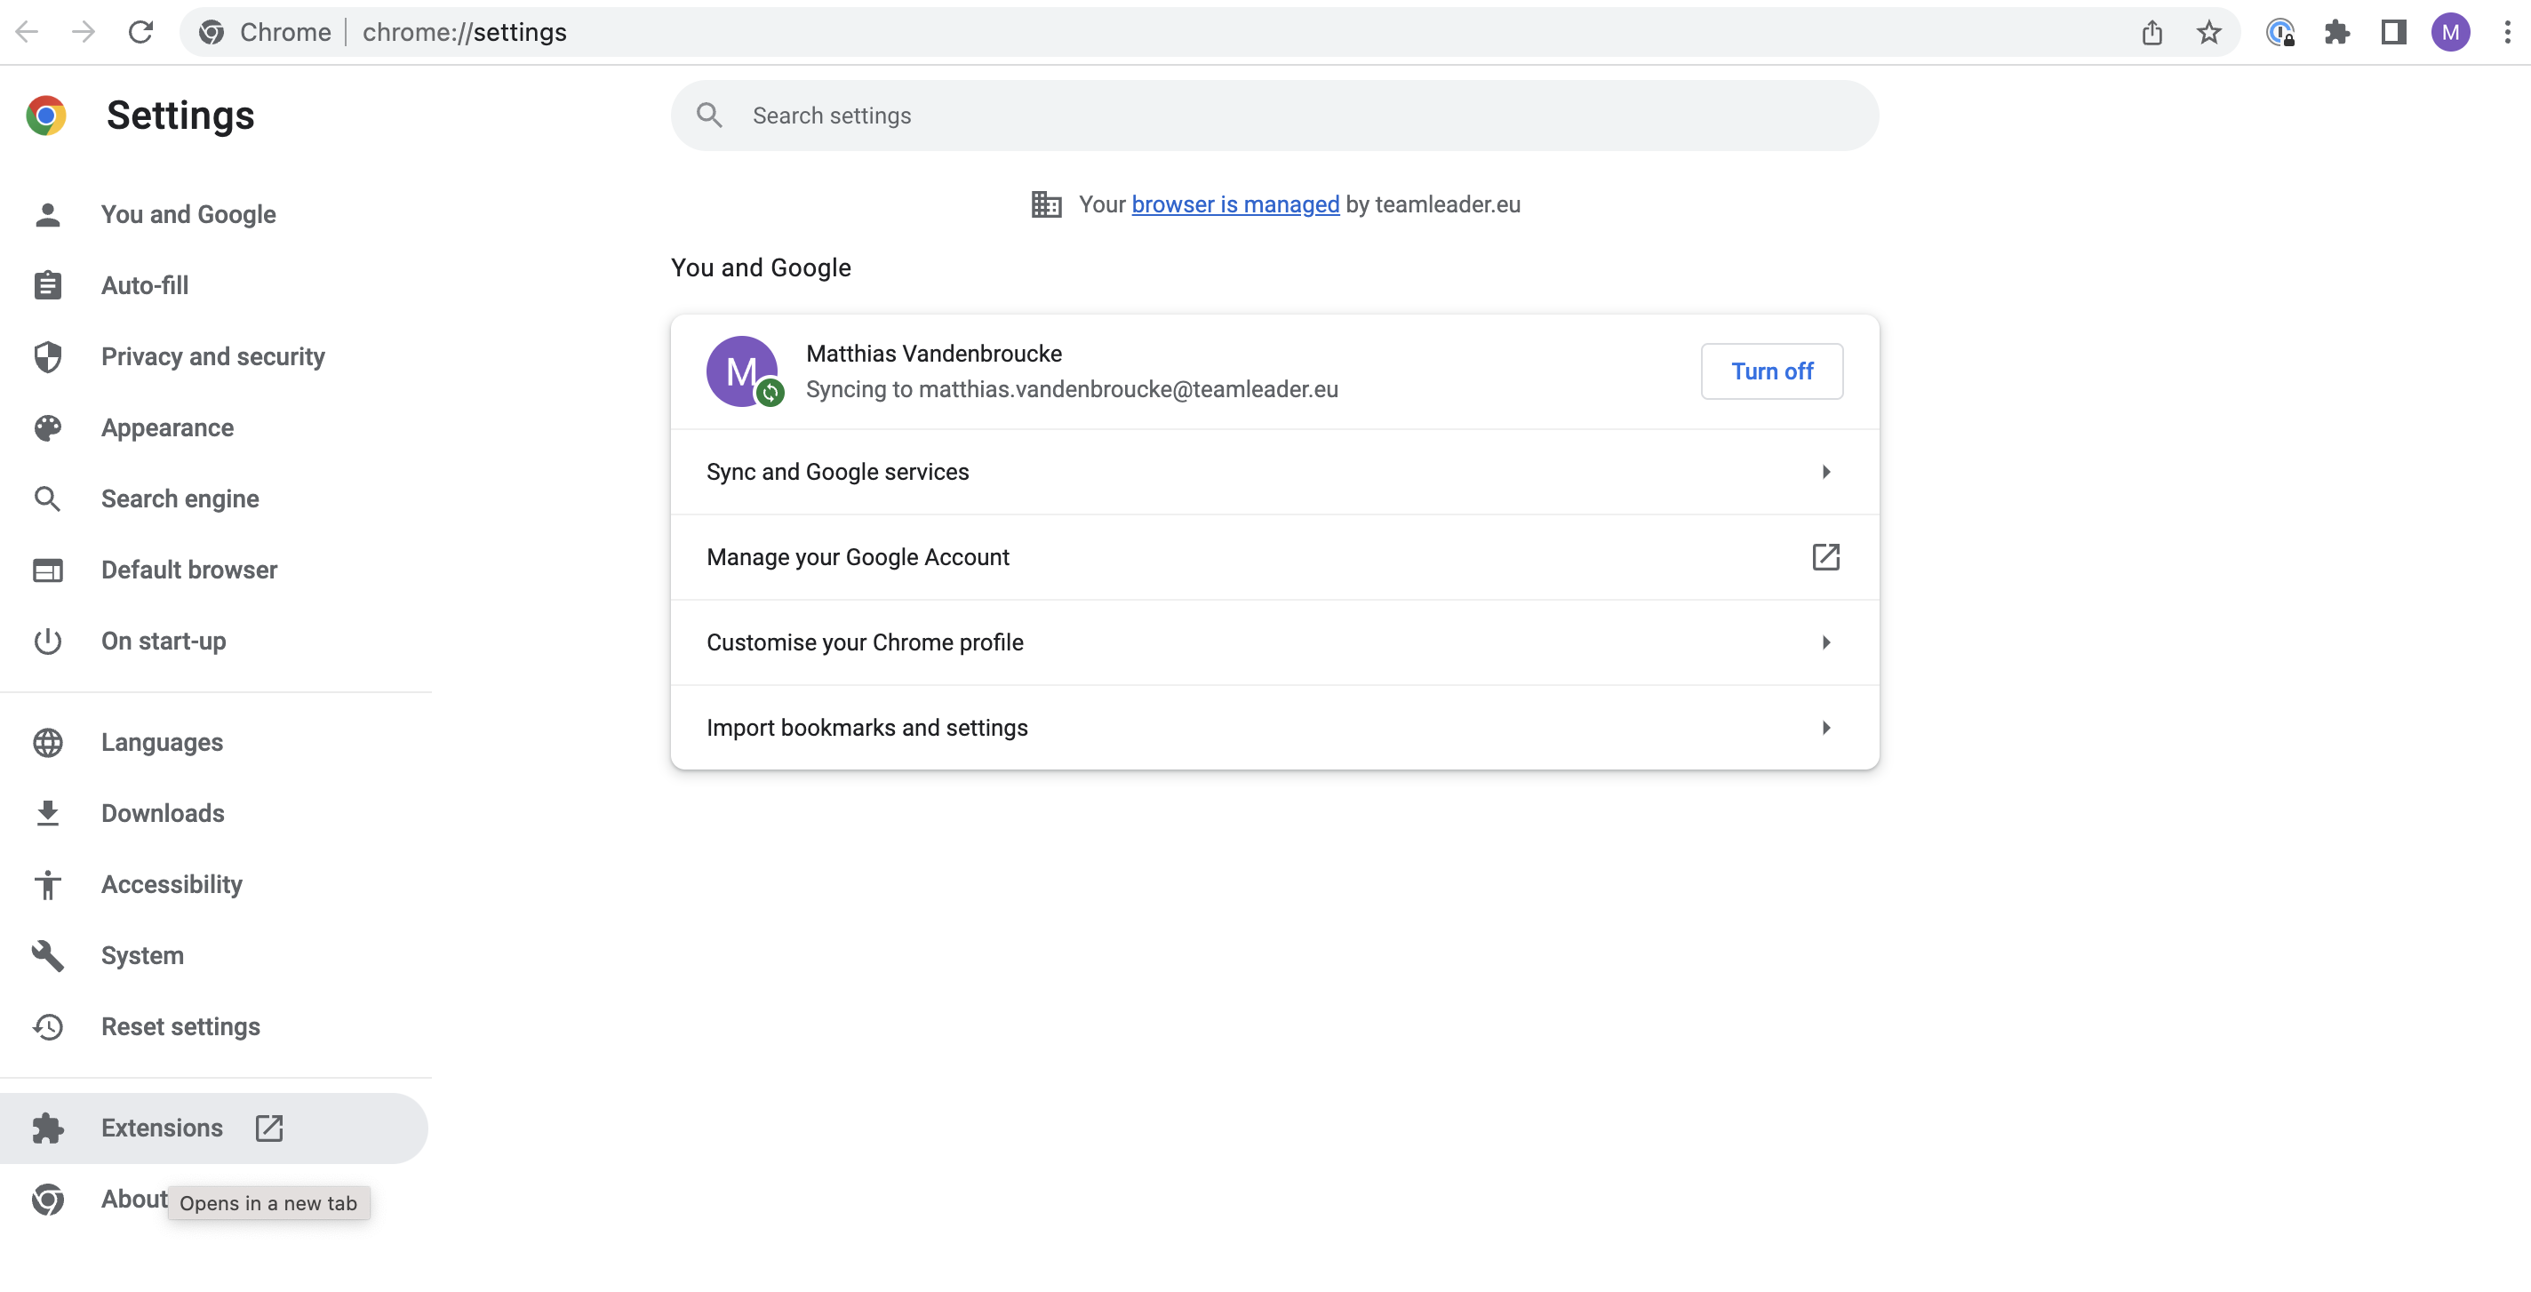This screenshot has height=1292, width=2531.
Task: Click the Extensions open-in-new-tab icon
Action: [x=269, y=1128]
